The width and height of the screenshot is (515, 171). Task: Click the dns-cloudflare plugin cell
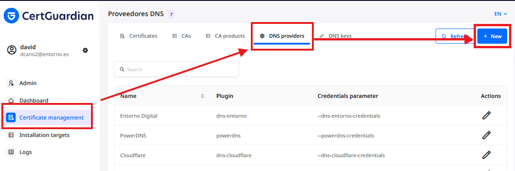click(234, 155)
